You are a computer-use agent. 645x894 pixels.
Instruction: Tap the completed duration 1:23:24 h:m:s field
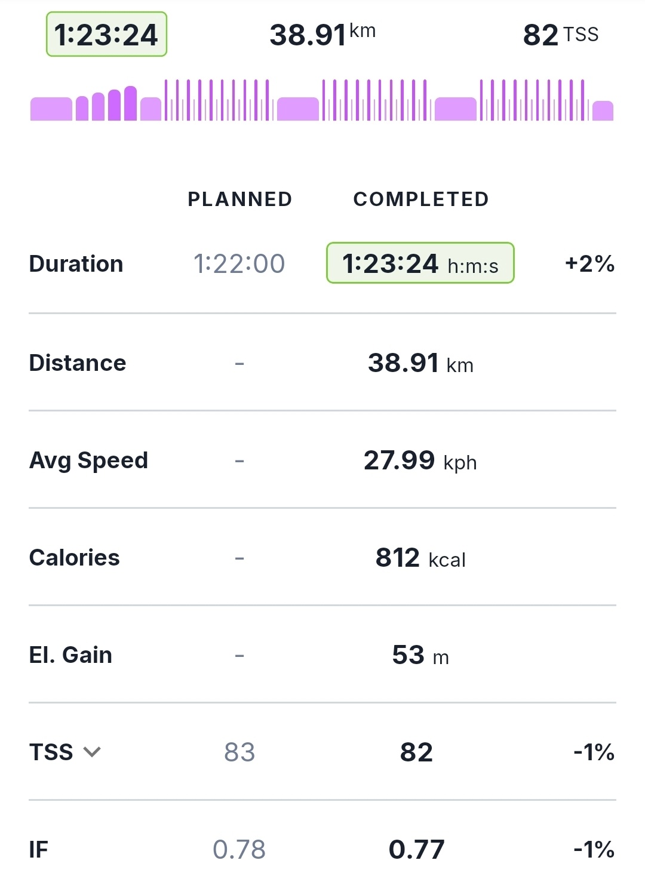point(420,263)
